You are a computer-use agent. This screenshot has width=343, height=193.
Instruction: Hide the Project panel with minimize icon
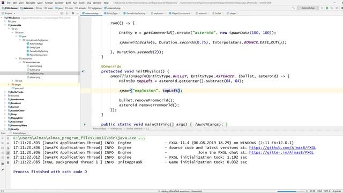pyautogui.click(x=78, y=13)
